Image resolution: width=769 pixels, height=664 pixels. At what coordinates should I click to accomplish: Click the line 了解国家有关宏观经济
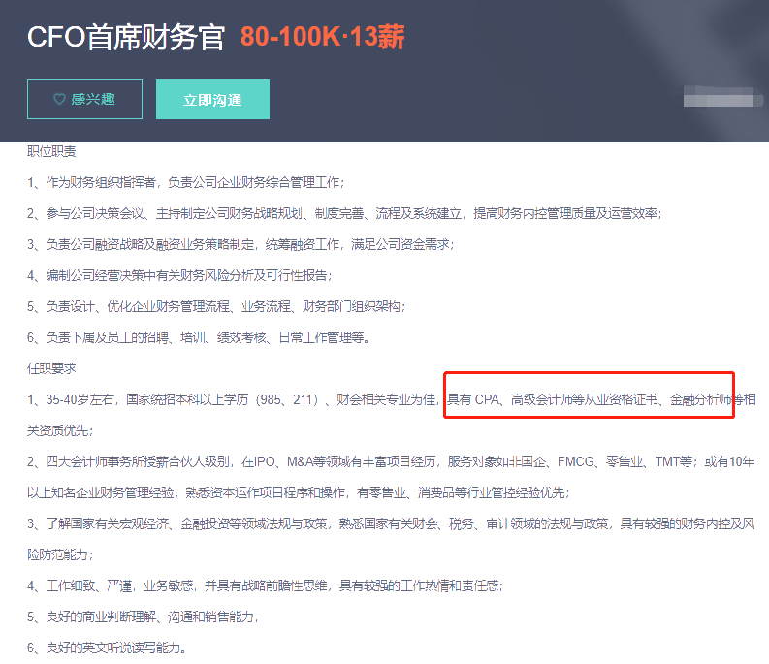click(391, 523)
